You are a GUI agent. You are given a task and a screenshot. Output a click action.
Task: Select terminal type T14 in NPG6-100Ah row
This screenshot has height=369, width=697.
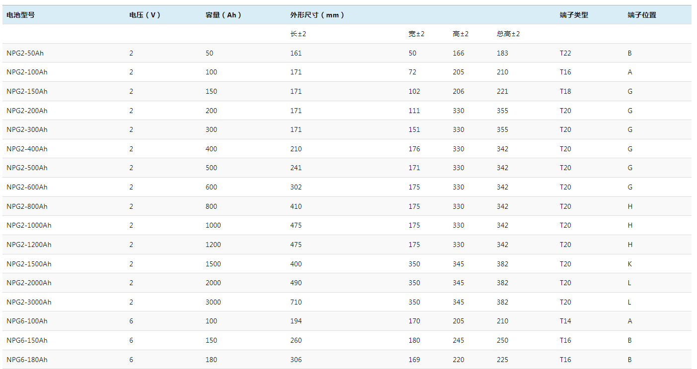point(565,321)
